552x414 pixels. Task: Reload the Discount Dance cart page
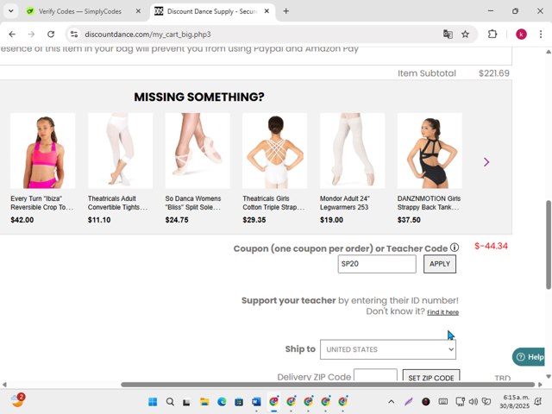tap(51, 34)
